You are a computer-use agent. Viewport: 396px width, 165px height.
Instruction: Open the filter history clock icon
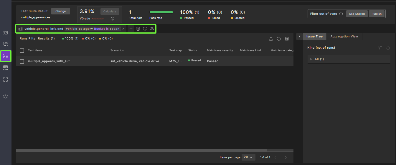click(145, 29)
